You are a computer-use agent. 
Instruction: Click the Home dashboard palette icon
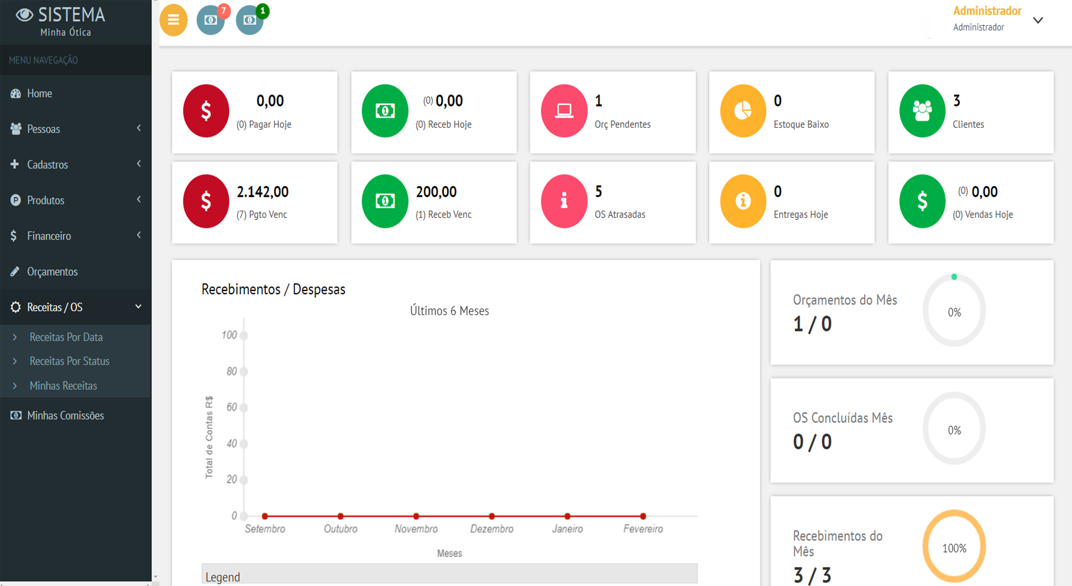pos(15,93)
